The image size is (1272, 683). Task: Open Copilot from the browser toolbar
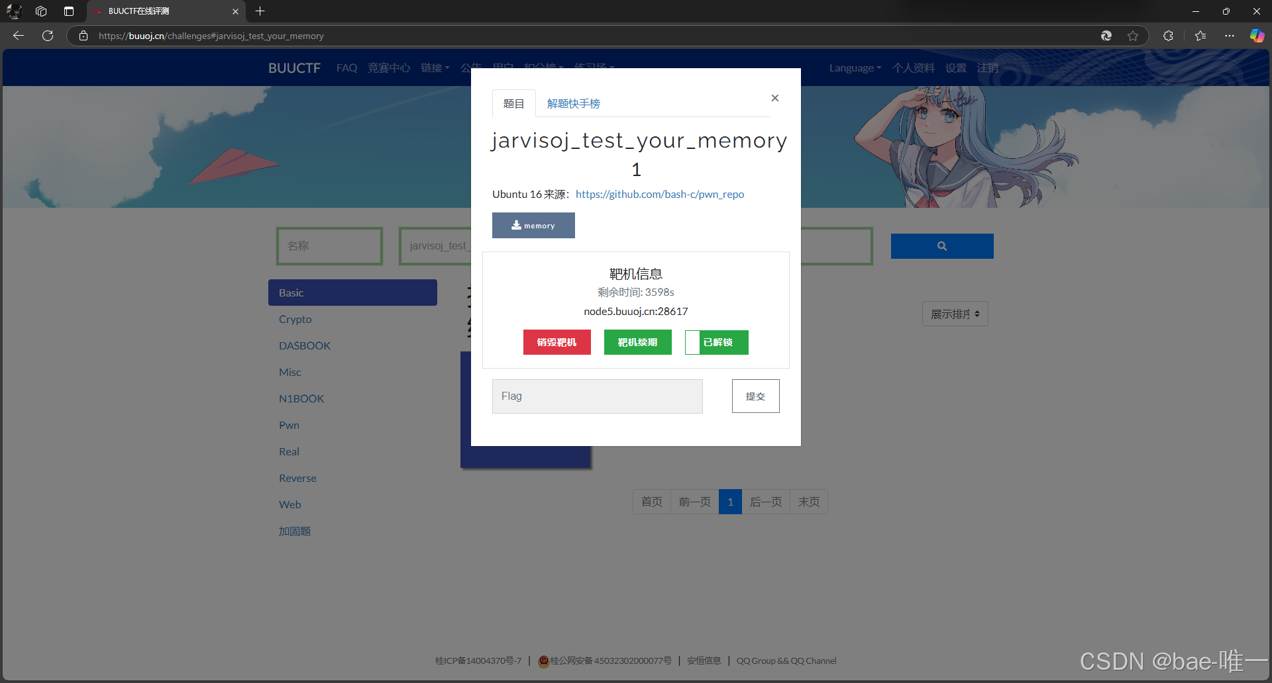(1256, 36)
